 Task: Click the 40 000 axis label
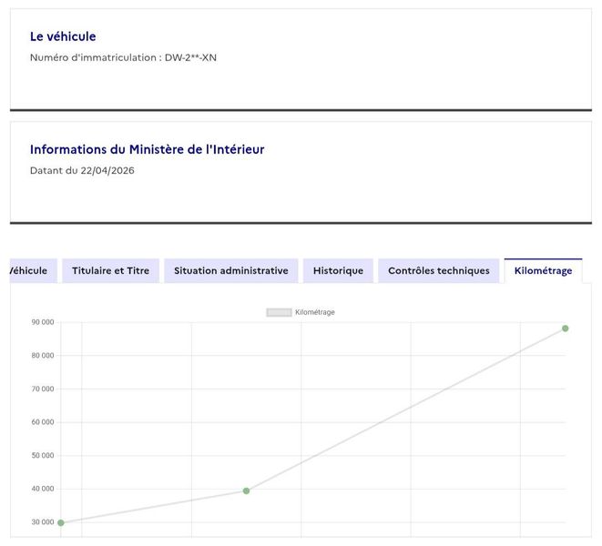[43, 489]
